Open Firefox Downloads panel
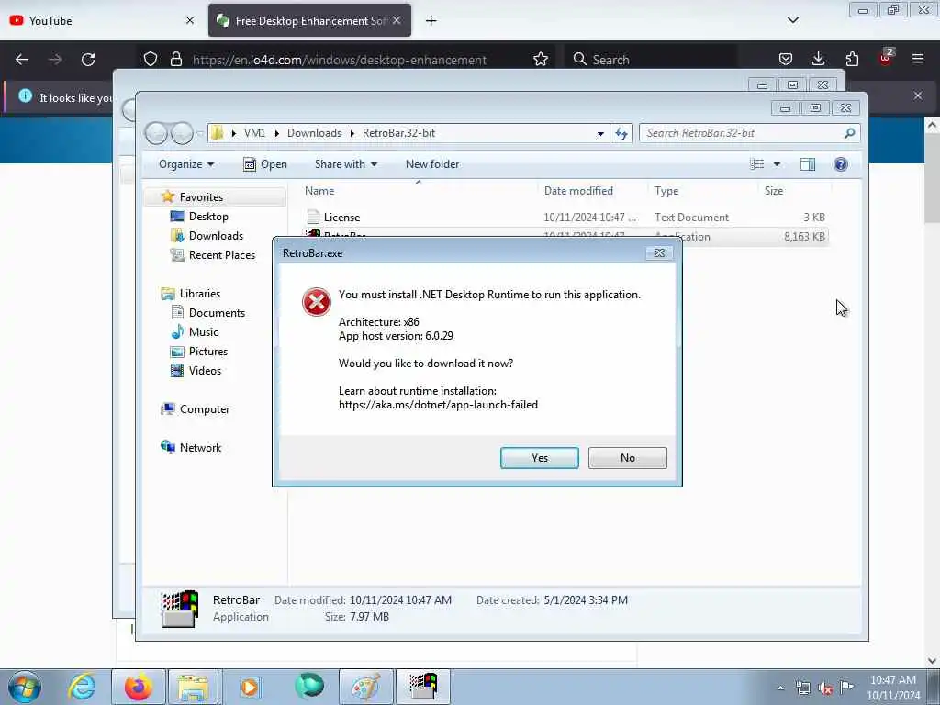The height and width of the screenshot is (705, 940). (x=818, y=60)
